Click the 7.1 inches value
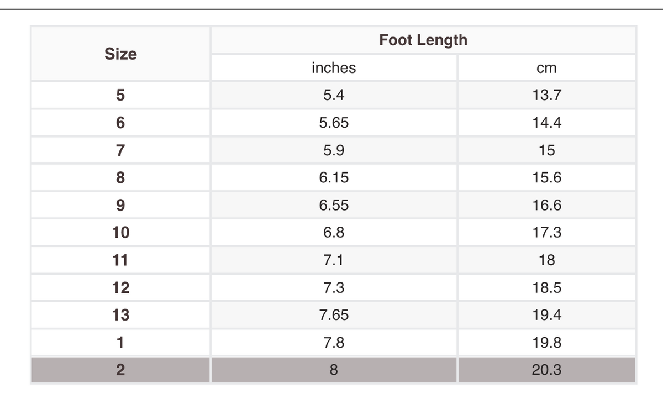This screenshot has height=404, width=663. tap(334, 260)
